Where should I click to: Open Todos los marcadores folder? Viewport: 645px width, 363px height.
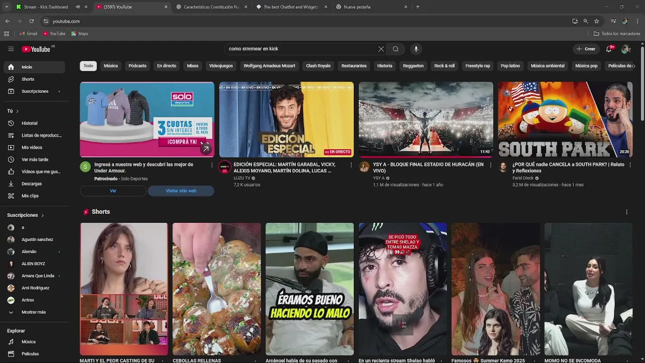(617, 34)
